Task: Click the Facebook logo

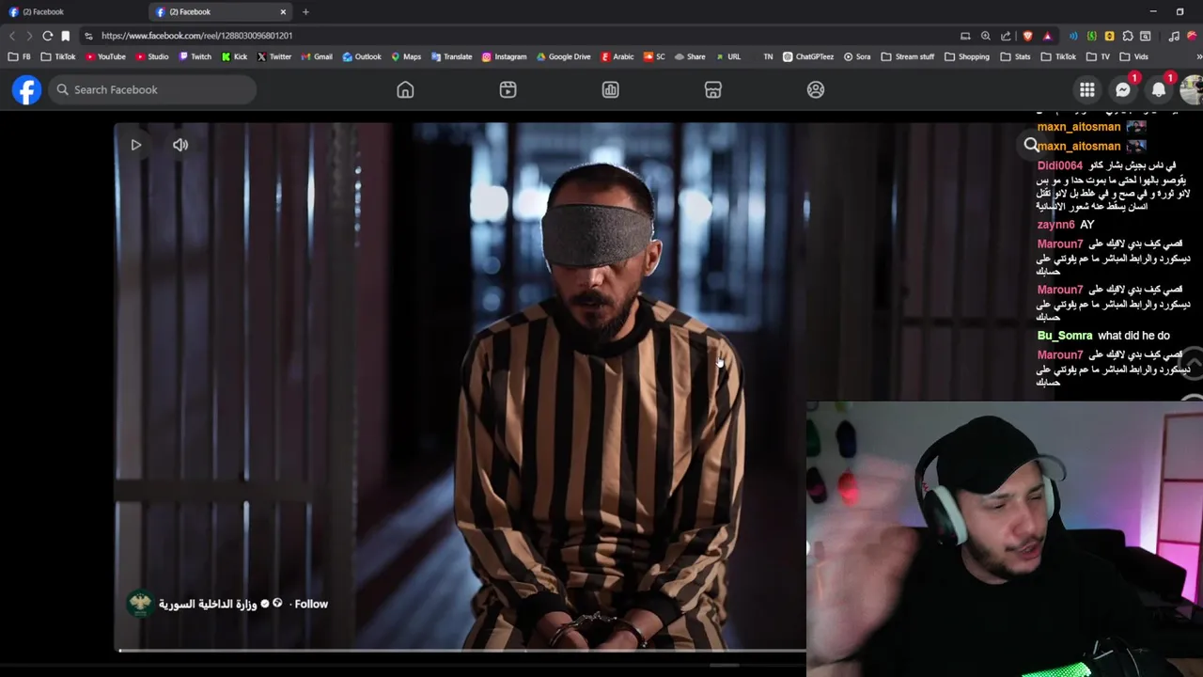Action: 26,89
